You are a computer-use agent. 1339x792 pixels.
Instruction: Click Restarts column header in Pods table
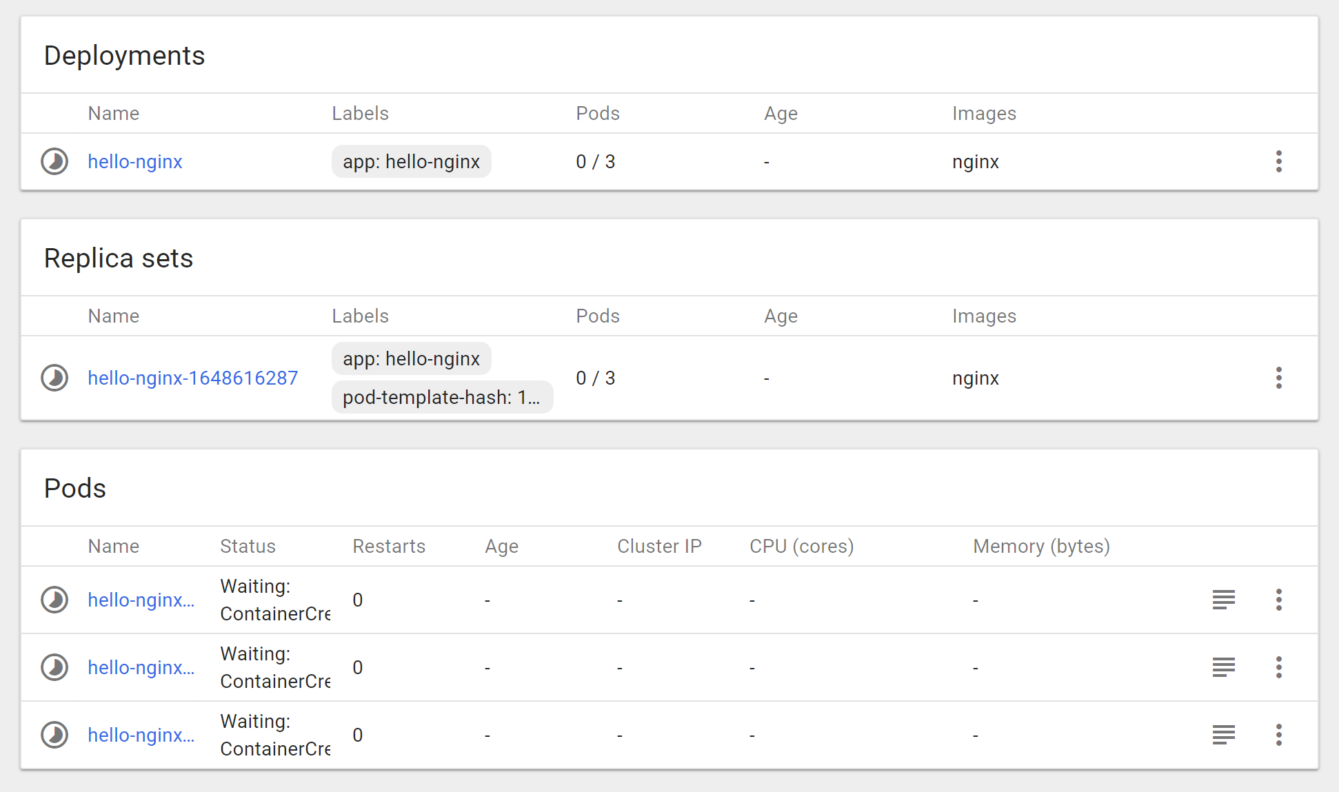pyautogui.click(x=389, y=546)
